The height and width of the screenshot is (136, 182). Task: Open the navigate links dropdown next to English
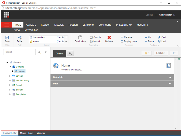(x=147, y=53)
